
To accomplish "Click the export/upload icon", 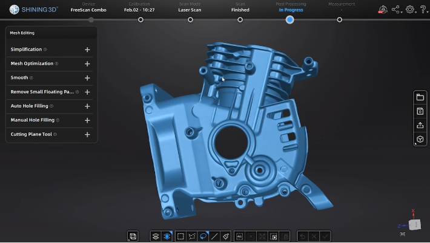I will pyautogui.click(x=420, y=125).
